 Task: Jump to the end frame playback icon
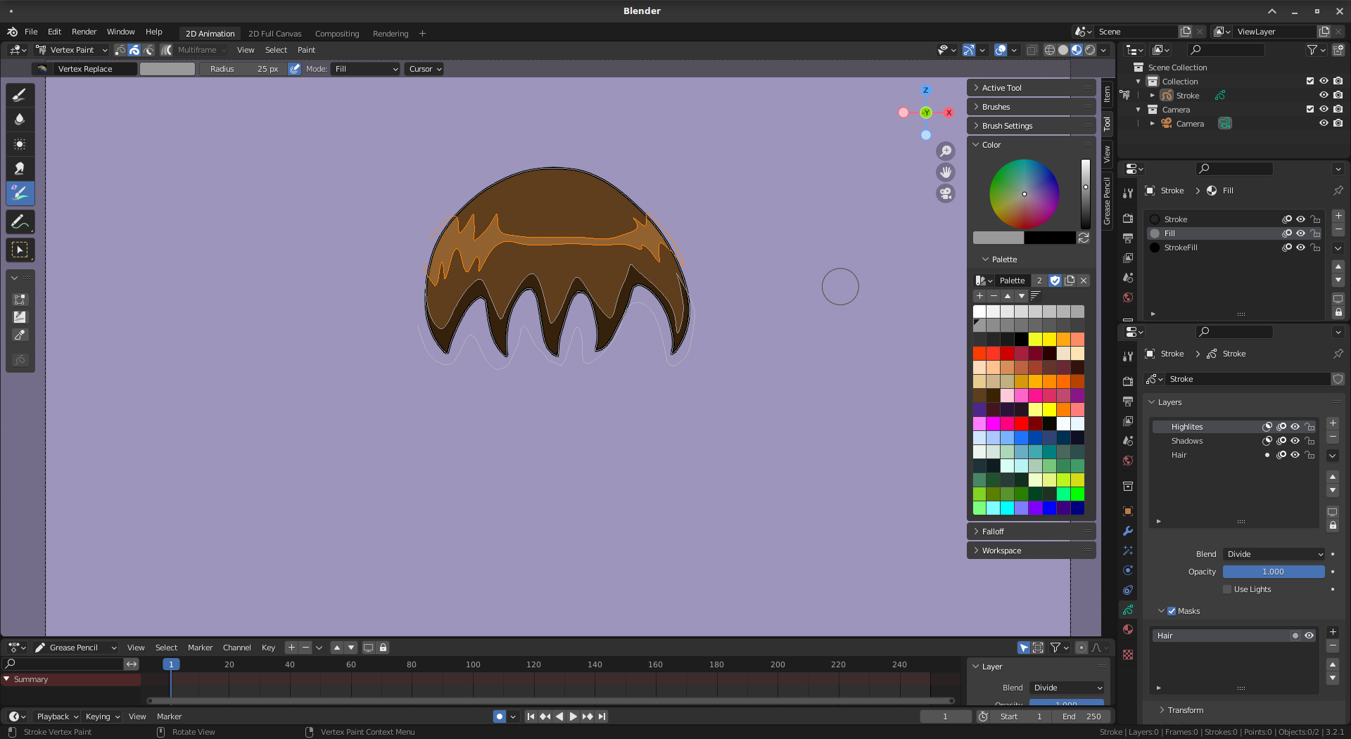pyautogui.click(x=602, y=716)
